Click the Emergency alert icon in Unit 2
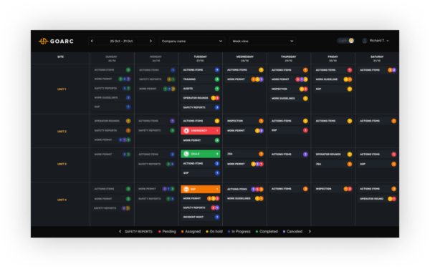The height and width of the screenshot is (269, 430). tap(186, 130)
